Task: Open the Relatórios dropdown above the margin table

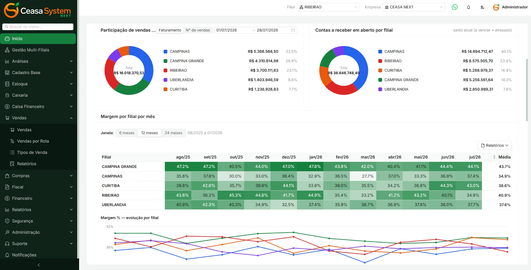Action: (494, 145)
